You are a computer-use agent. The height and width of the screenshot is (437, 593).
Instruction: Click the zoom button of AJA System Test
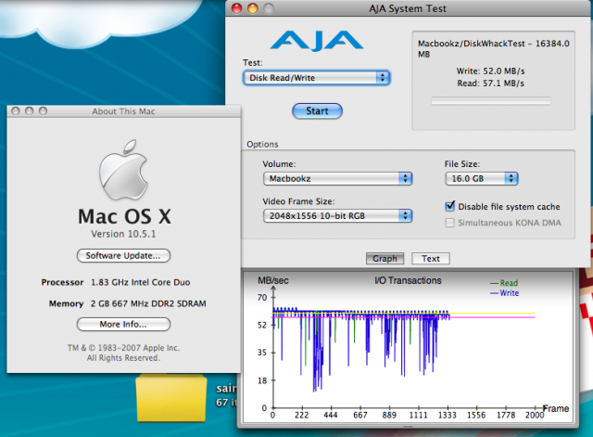[269, 8]
